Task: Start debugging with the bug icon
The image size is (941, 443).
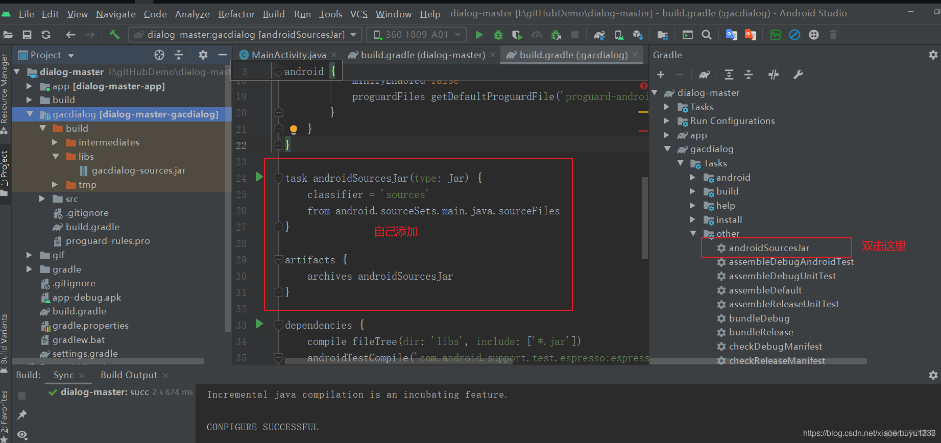Action: pyautogui.click(x=498, y=35)
